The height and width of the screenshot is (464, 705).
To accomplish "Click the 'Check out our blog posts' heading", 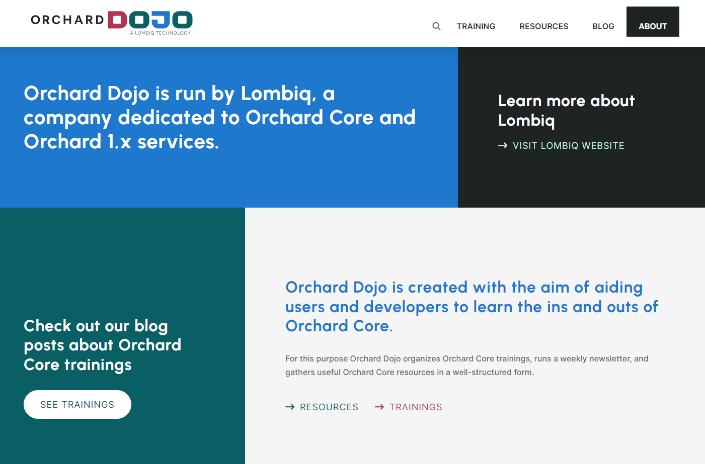I will (x=103, y=345).
